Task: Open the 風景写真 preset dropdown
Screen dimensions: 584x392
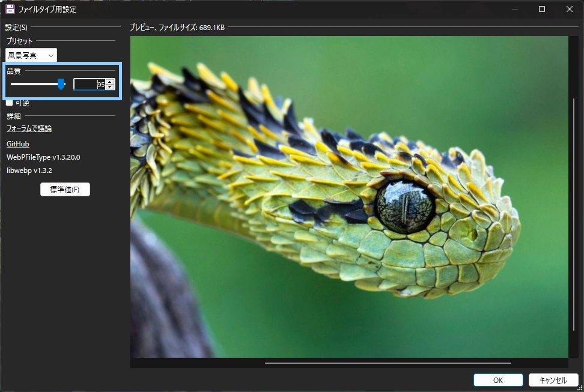Action: coord(31,55)
